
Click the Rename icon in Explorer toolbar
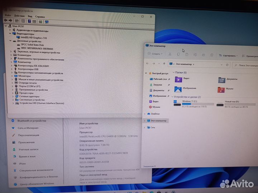click(x=195, y=55)
